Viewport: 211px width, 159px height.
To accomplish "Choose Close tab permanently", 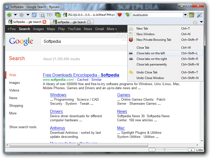I will (165, 64).
